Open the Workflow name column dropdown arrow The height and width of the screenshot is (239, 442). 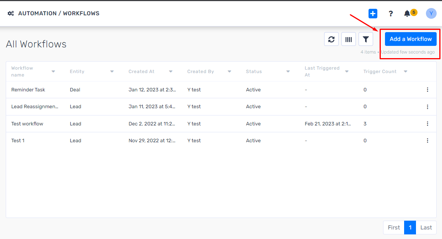click(x=53, y=72)
